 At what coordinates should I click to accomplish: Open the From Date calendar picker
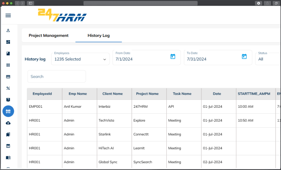point(173,57)
